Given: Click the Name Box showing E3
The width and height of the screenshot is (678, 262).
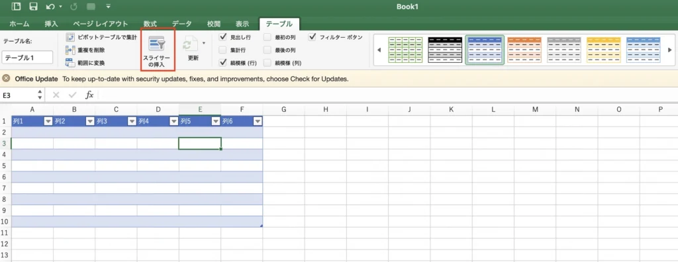Looking at the screenshot, I should point(18,95).
